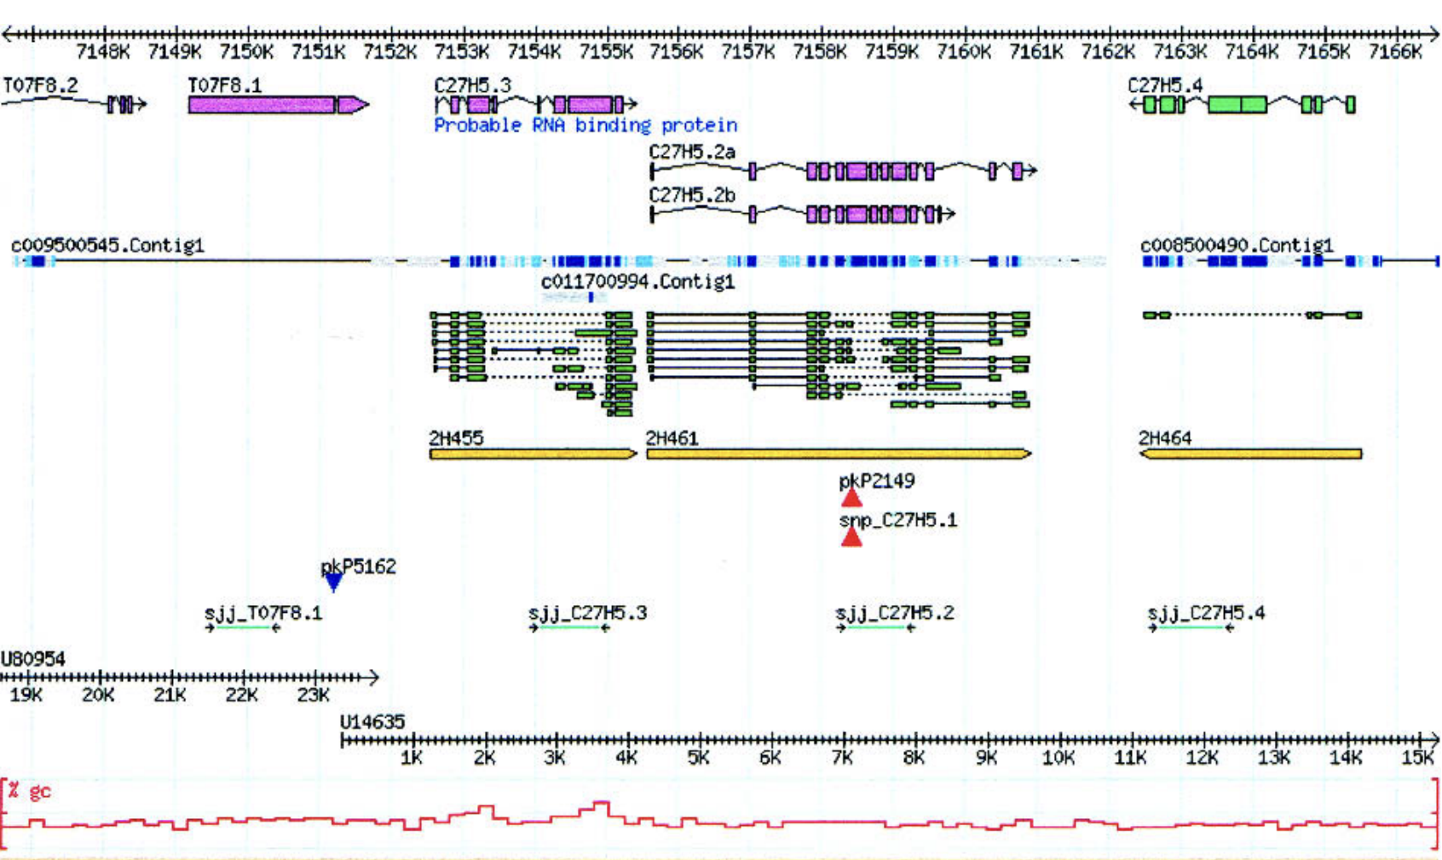Click the c011700994.Contig1 label

pos(637,282)
